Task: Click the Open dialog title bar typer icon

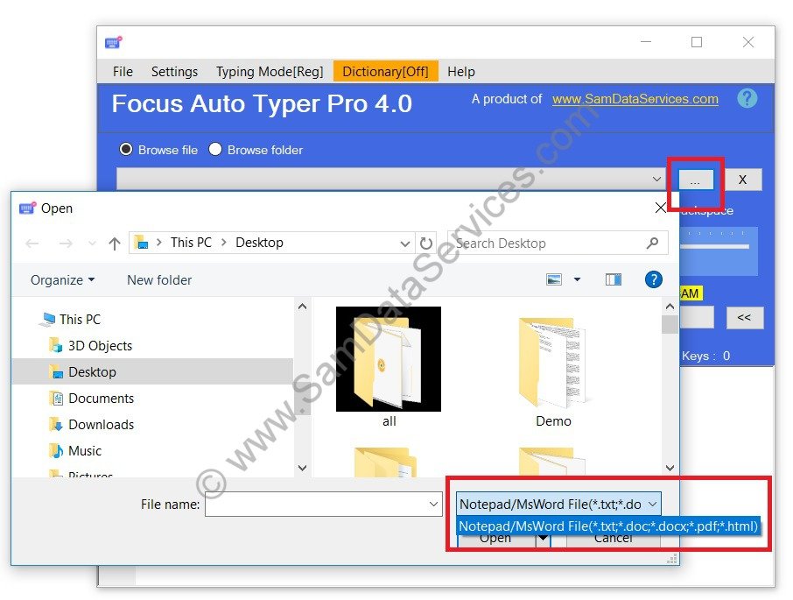Action: pos(25,208)
